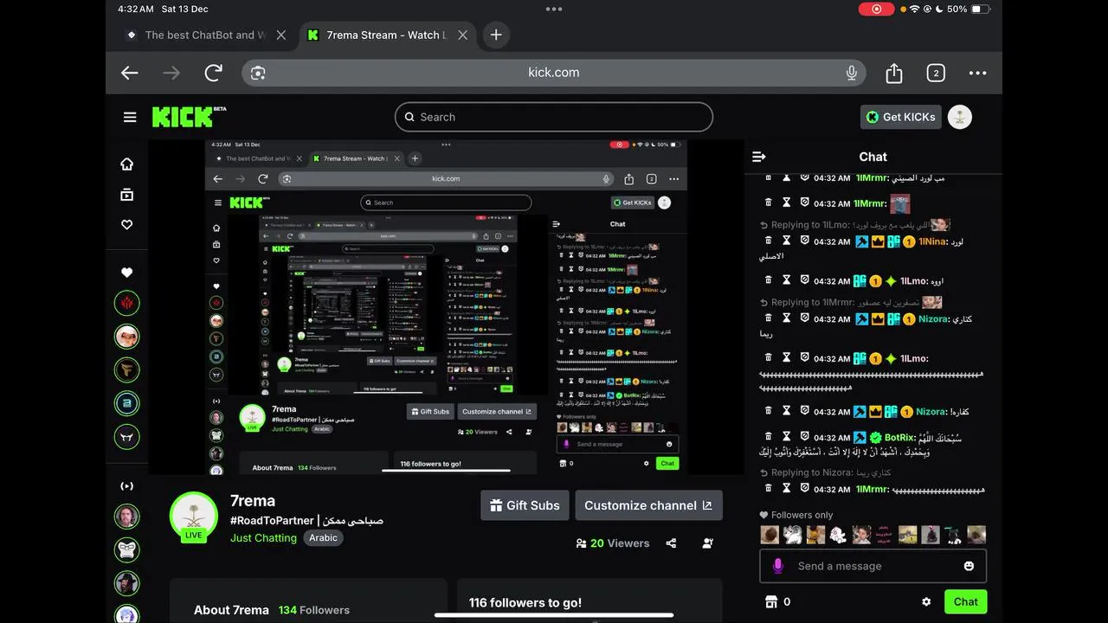Open the gold F logo channel in sidebar

(x=127, y=370)
